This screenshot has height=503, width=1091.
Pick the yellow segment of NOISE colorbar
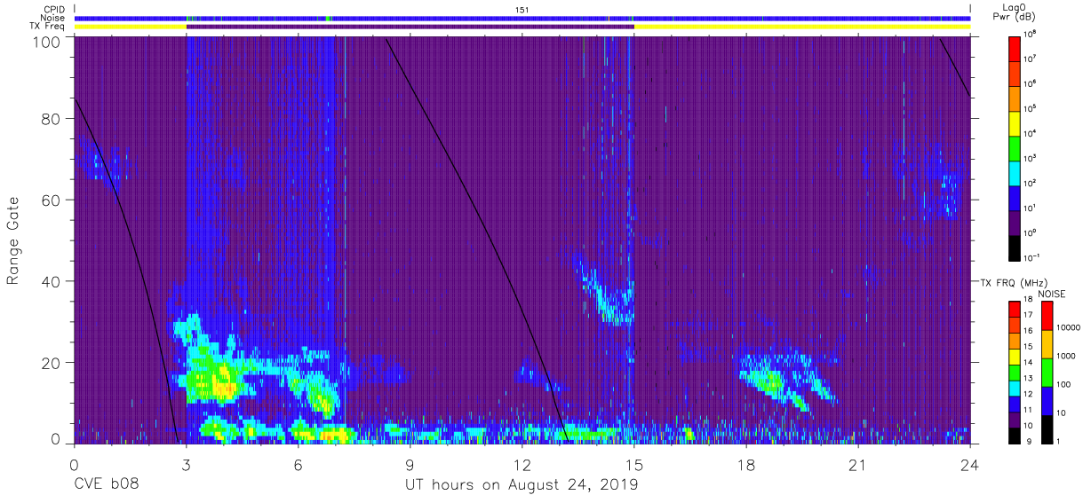1047,344
